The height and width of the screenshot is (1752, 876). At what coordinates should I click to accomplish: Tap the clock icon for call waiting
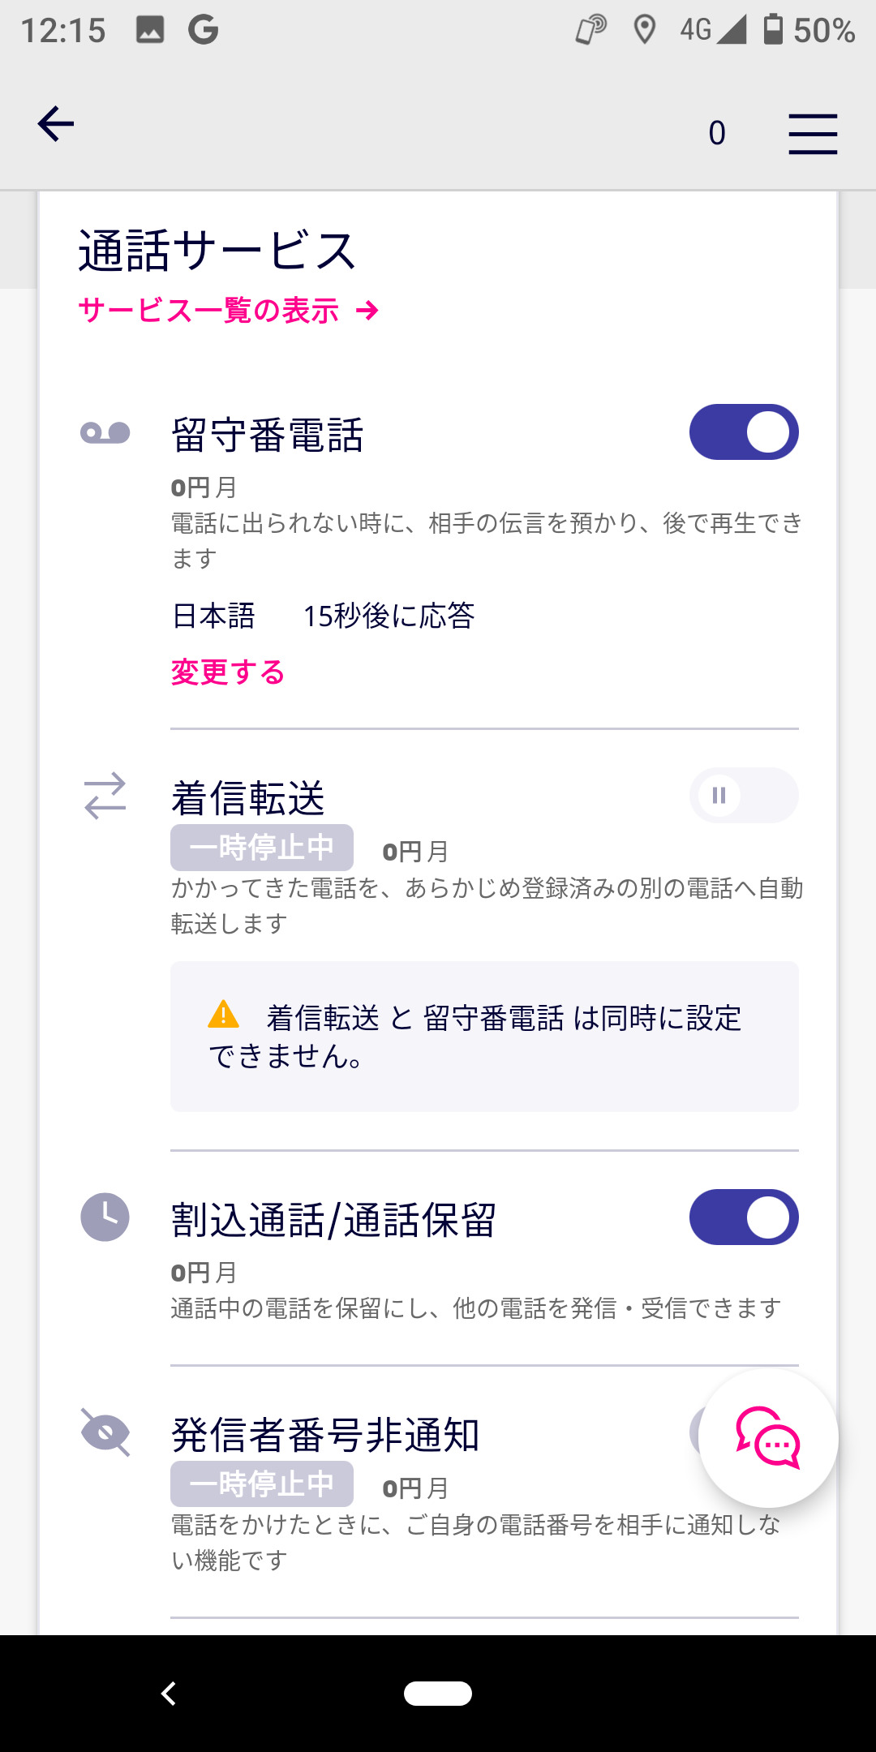pyautogui.click(x=105, y=1217)
